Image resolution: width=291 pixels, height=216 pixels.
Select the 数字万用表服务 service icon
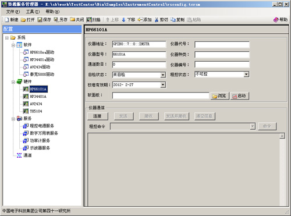(x=26, y=133)
